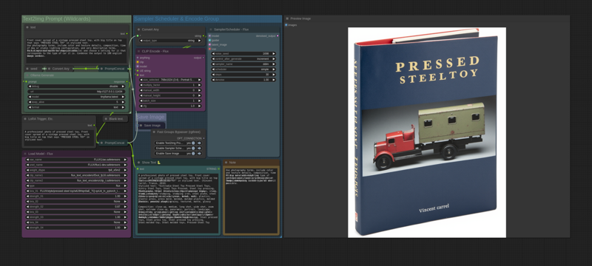Open the size_selected dropdown
Image resolution: width=592 pixels, height=266 pixels.
[x=171, y=80]
